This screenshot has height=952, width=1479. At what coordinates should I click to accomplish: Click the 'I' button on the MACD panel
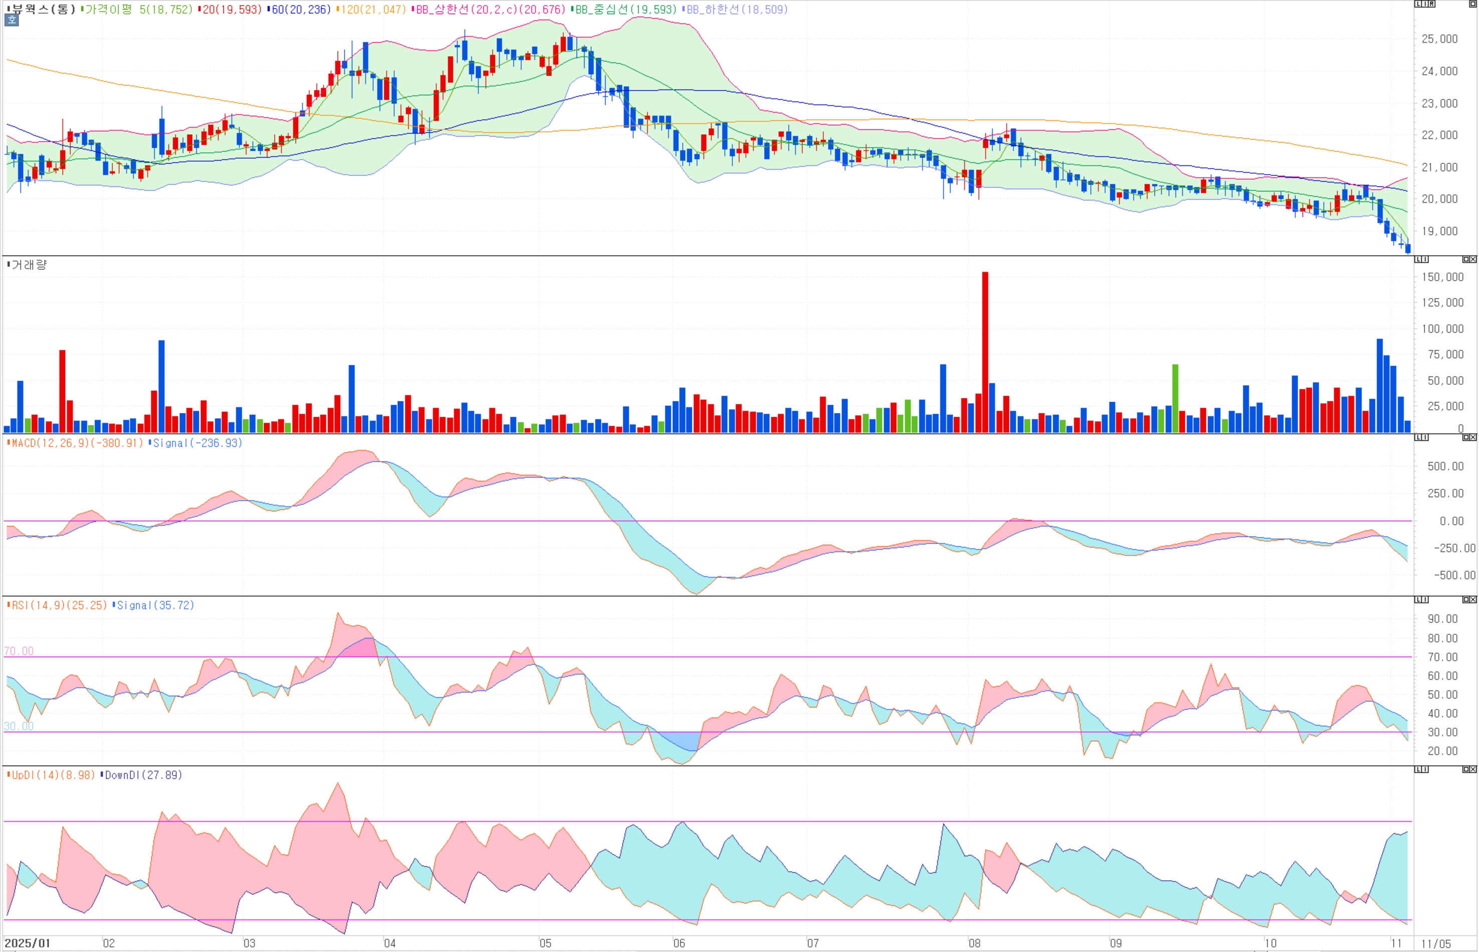pos(1425,437)
